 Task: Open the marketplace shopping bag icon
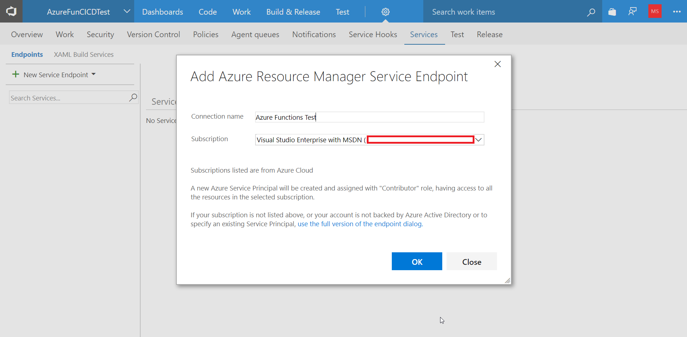[612, 12]
